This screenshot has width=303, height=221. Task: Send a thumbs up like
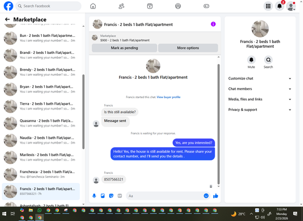tap(216, 196)
